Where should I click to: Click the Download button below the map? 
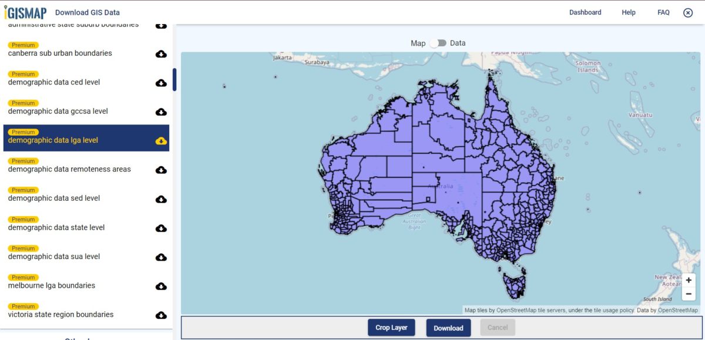[x=448, y=328]
